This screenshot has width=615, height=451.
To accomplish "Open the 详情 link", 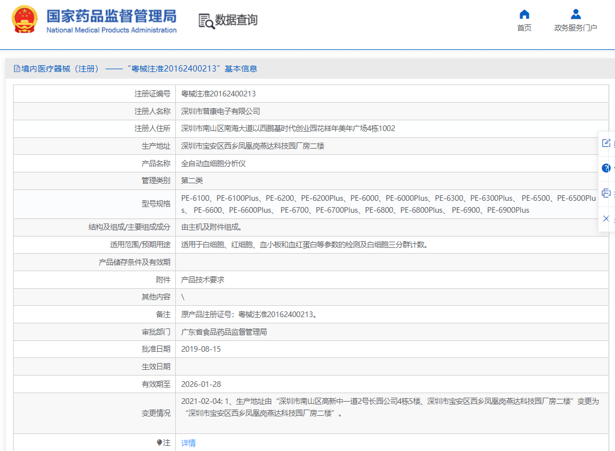I will [188, 443].
